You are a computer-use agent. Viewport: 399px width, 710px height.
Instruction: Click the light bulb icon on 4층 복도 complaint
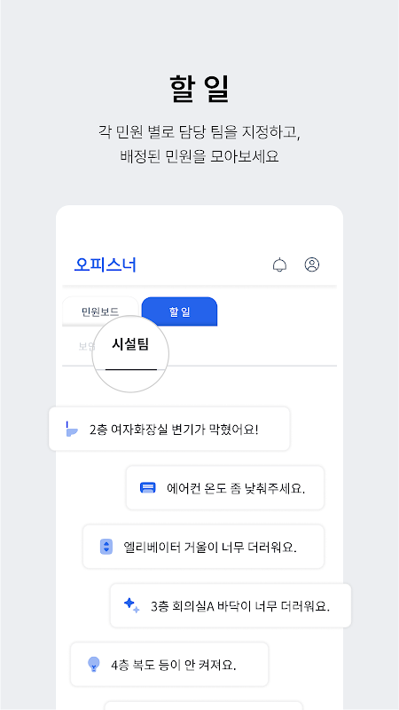tap(93, 664)
